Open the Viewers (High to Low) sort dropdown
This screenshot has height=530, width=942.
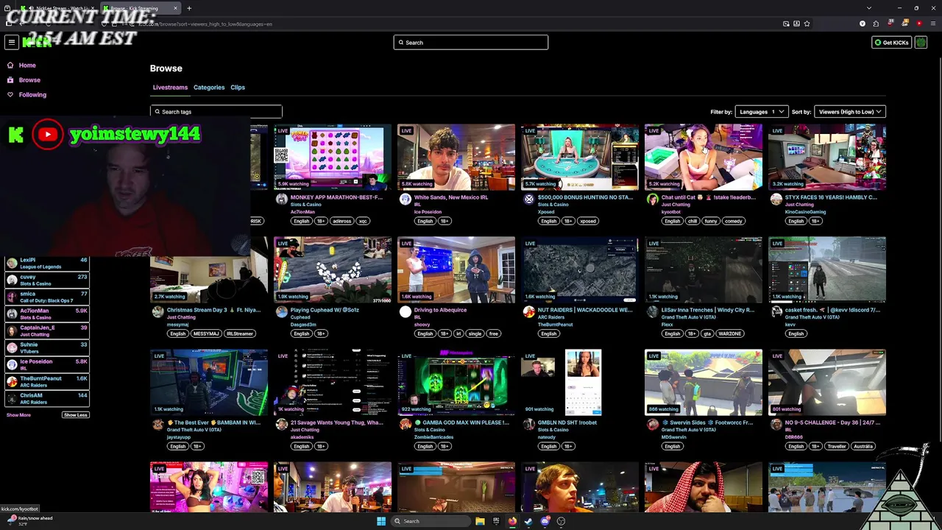[849, 112]
